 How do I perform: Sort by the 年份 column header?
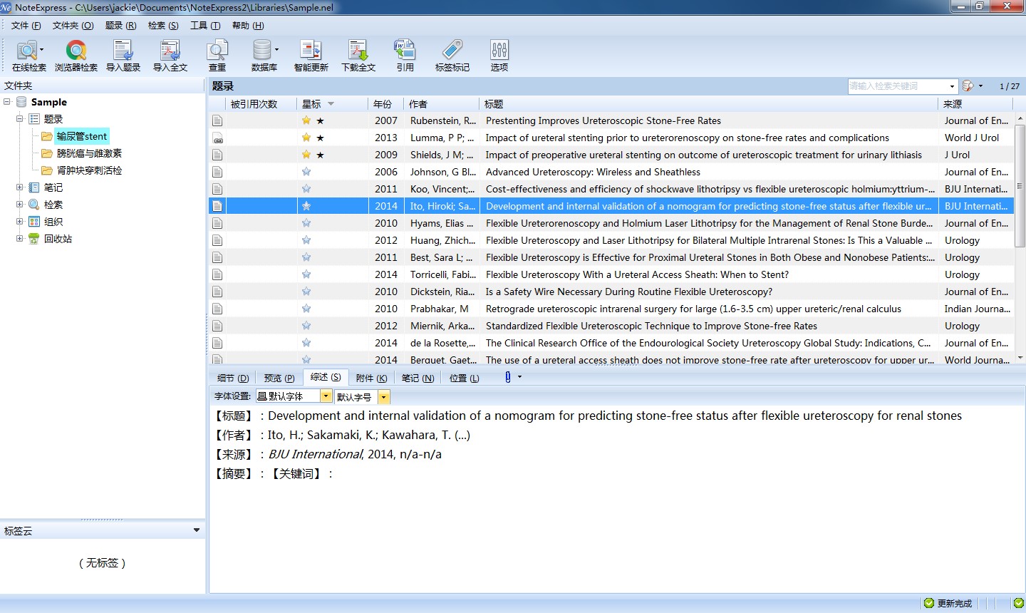385,104
